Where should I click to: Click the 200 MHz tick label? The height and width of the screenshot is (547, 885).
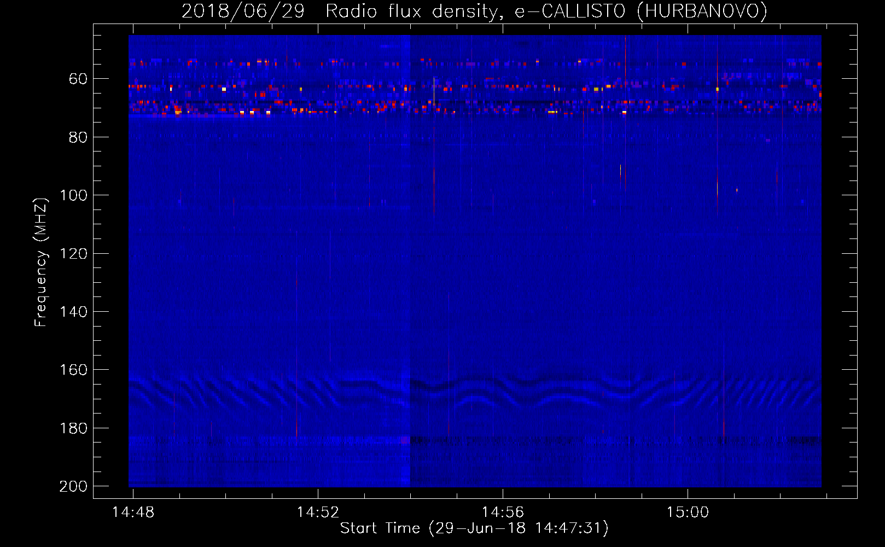tap(73, 486)
